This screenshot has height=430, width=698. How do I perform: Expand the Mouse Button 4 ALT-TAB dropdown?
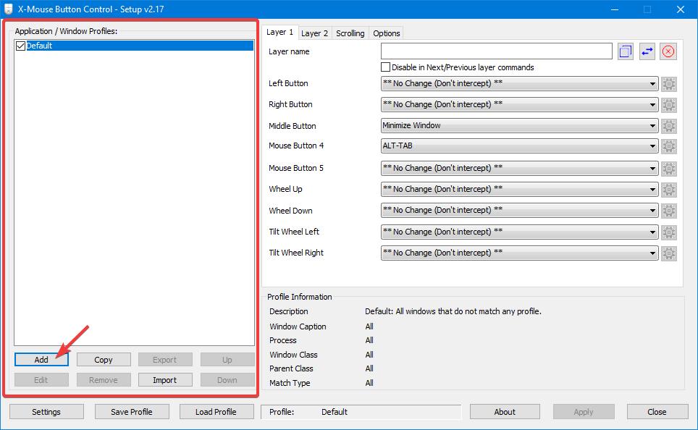(x=519, y=146)
